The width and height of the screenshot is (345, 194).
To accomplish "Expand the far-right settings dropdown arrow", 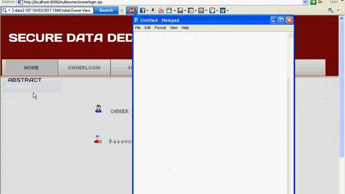I will (x=338, y=11).
